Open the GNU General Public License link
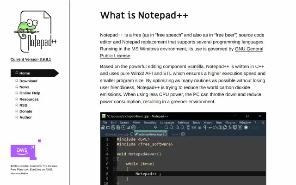The image size is (296, 185). [x=249, y=49]
